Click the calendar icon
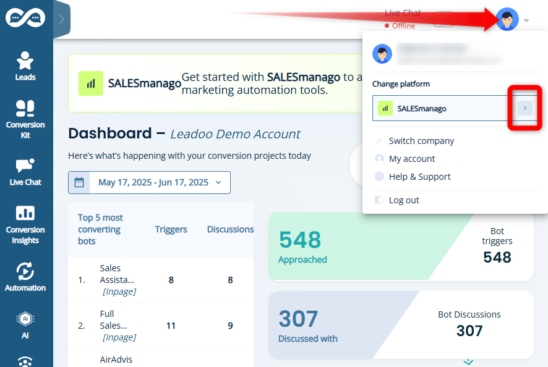548x367 pixels. tap(79, 182)
